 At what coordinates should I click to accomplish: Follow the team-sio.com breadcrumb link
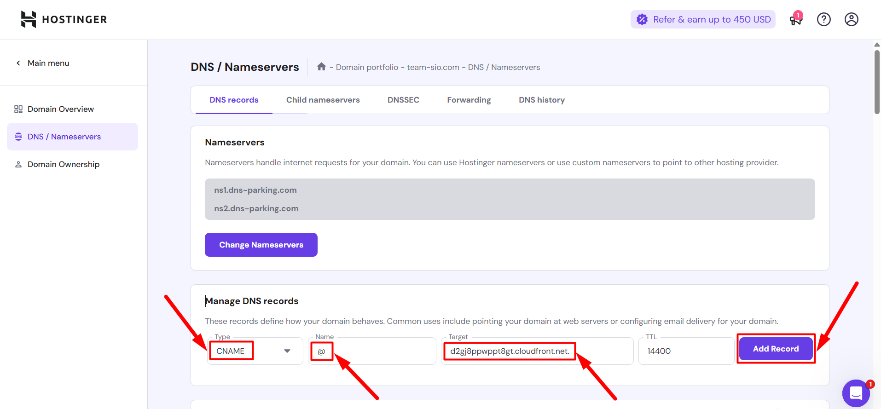(x=433, y=67)
